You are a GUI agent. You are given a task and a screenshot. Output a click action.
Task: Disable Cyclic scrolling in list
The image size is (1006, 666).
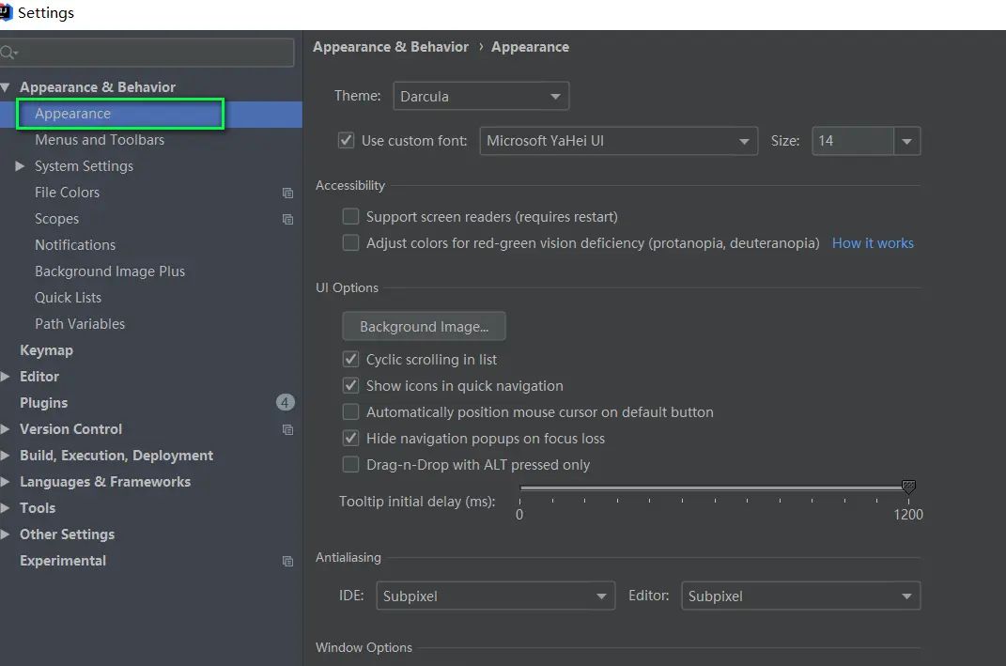click(x=350, y=359)
